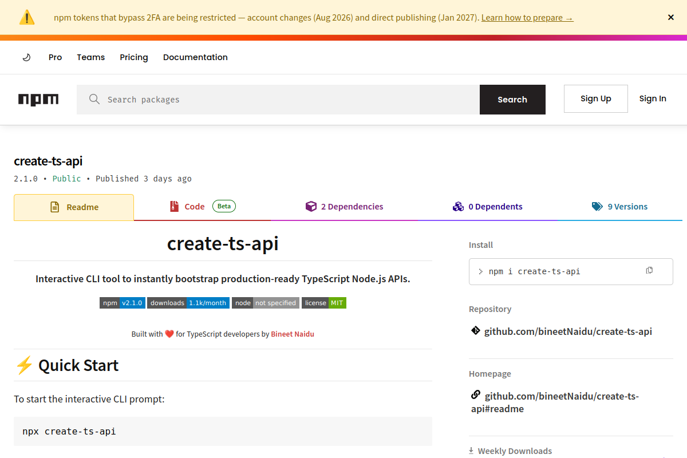
Task: Click the 'Interactive CLI tool' description text
Action: [x=223, y=279]
